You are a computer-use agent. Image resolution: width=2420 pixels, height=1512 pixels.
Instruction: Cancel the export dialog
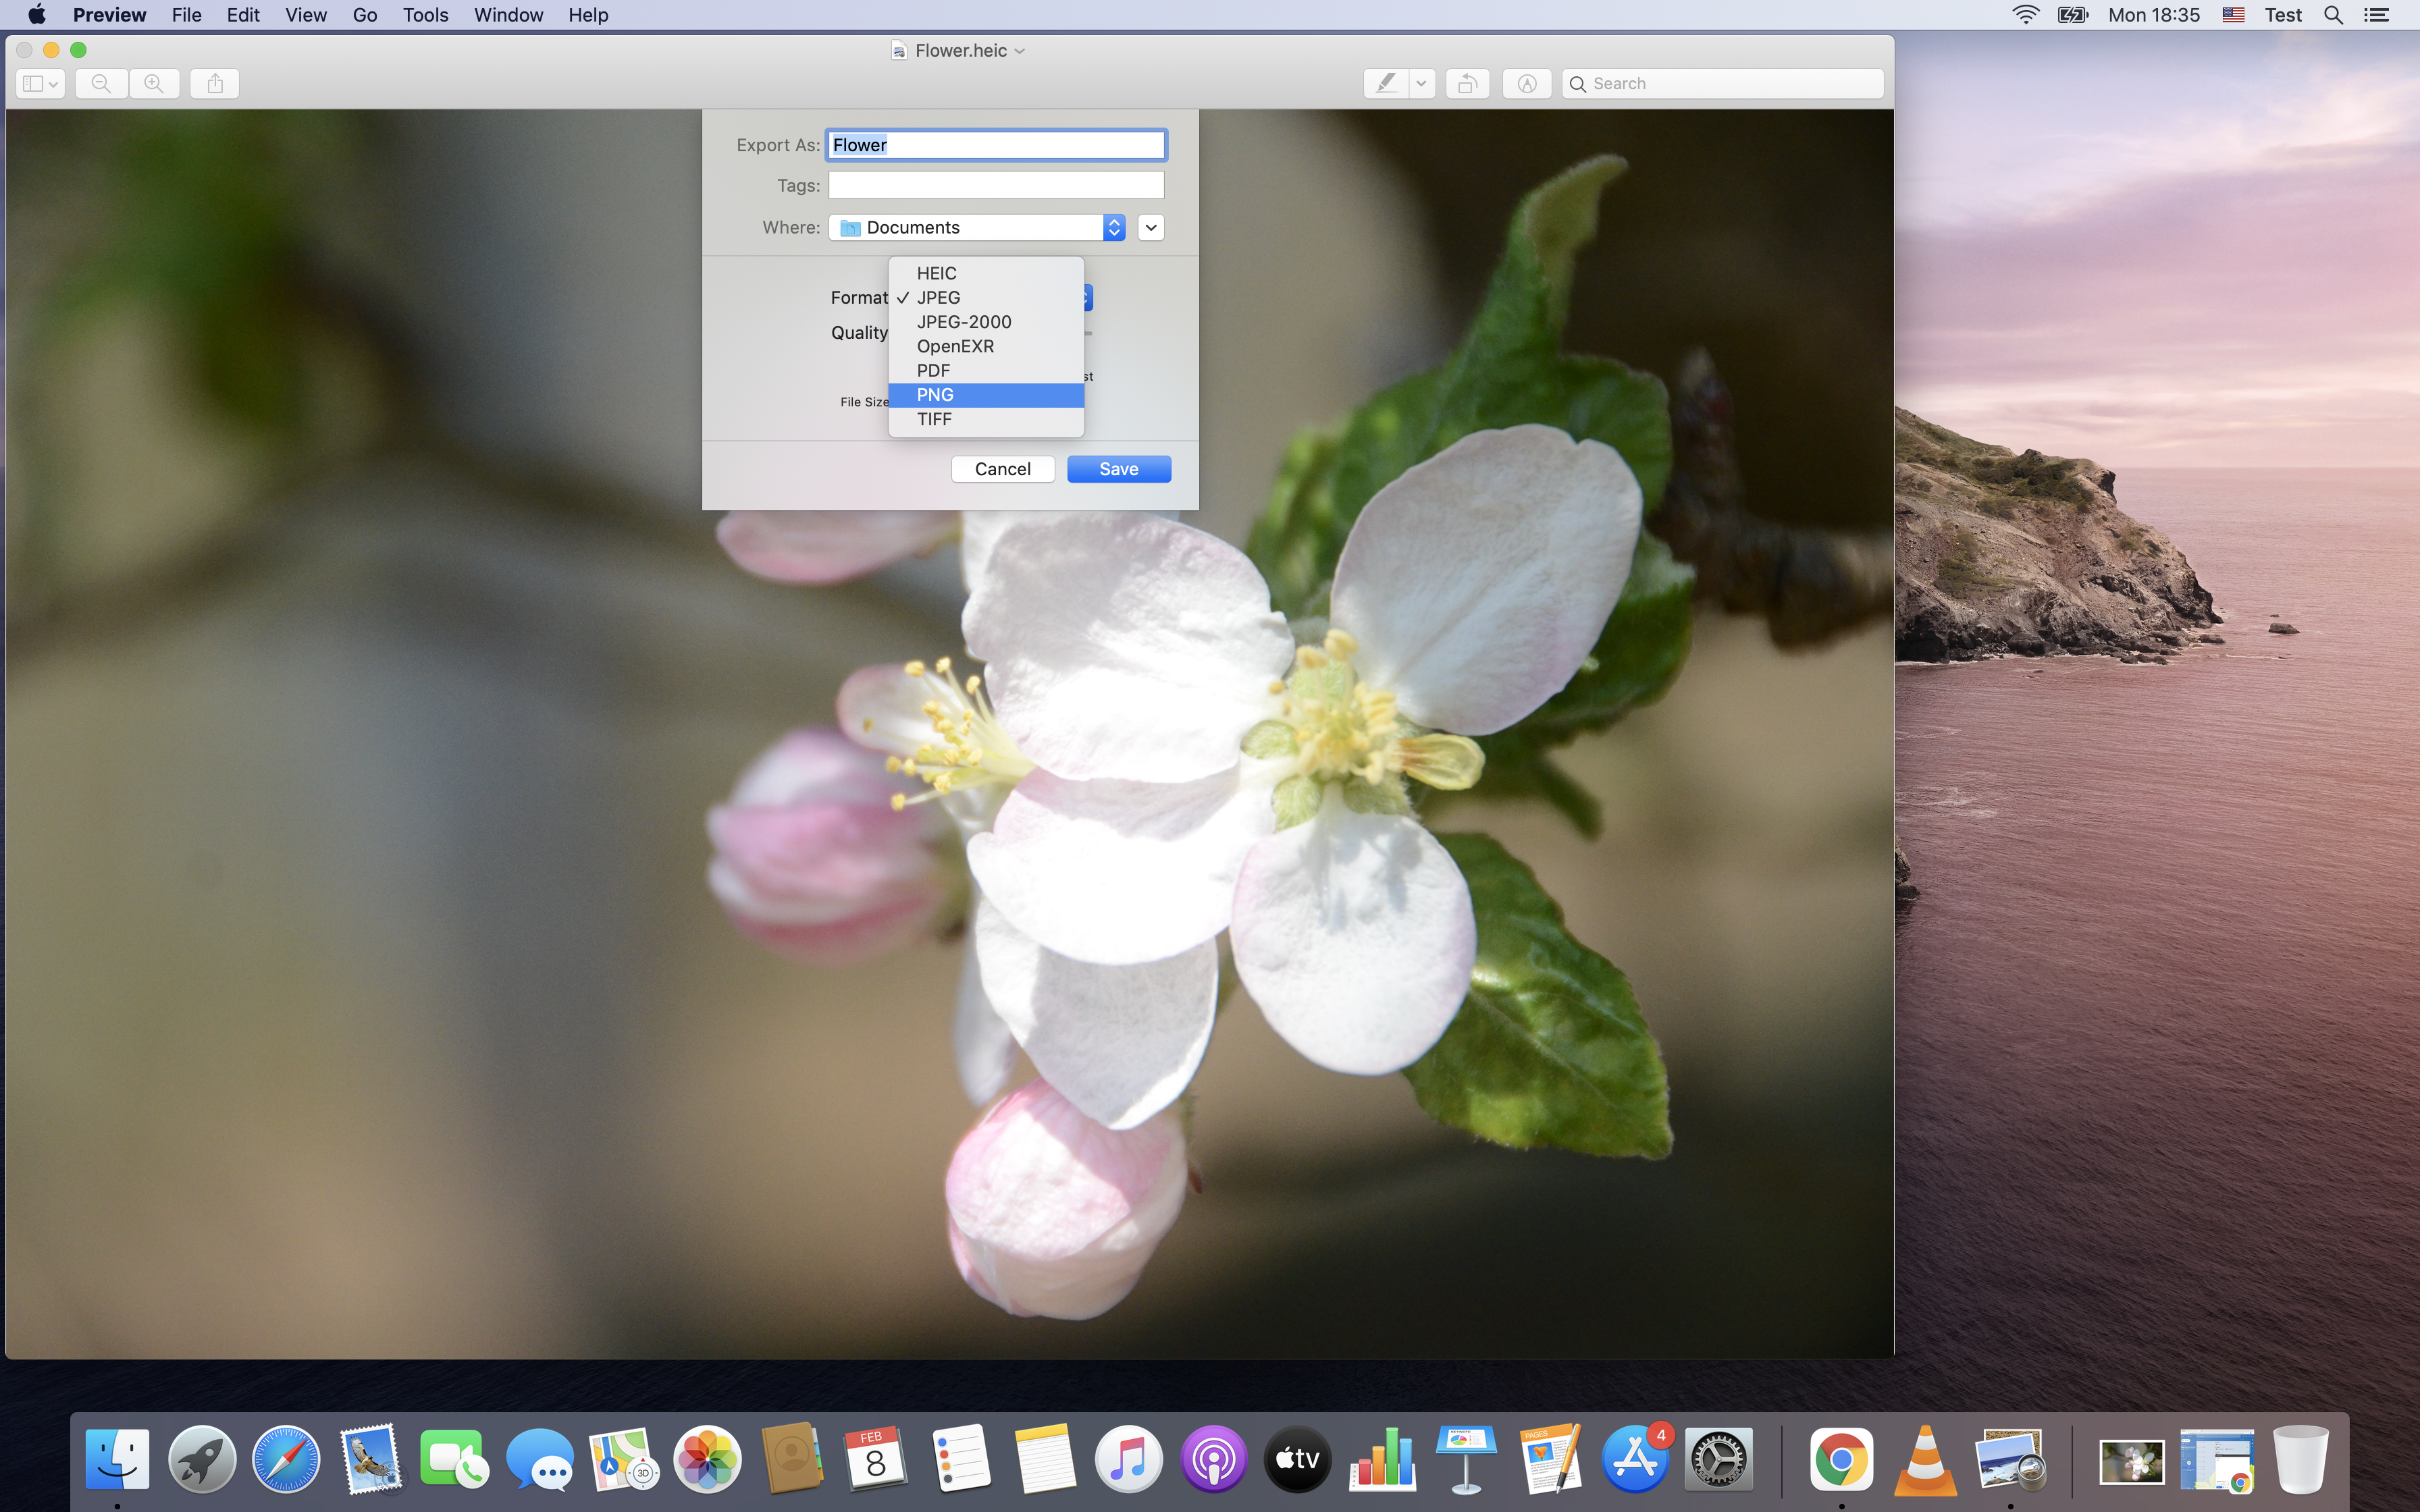click(x=1002, y=469)
